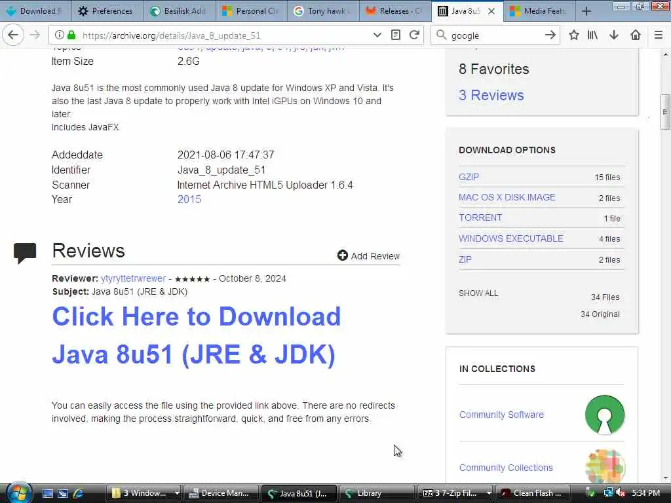Open Clean Flash taskbar button
Viewport: 671px width, 503px height.
pyautogui.click(x=533, y=493)
